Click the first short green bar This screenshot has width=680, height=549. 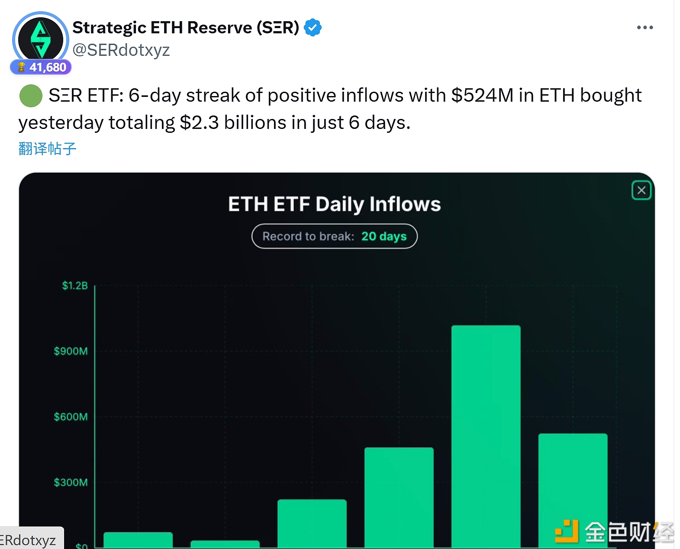click(x=138, y=539)
